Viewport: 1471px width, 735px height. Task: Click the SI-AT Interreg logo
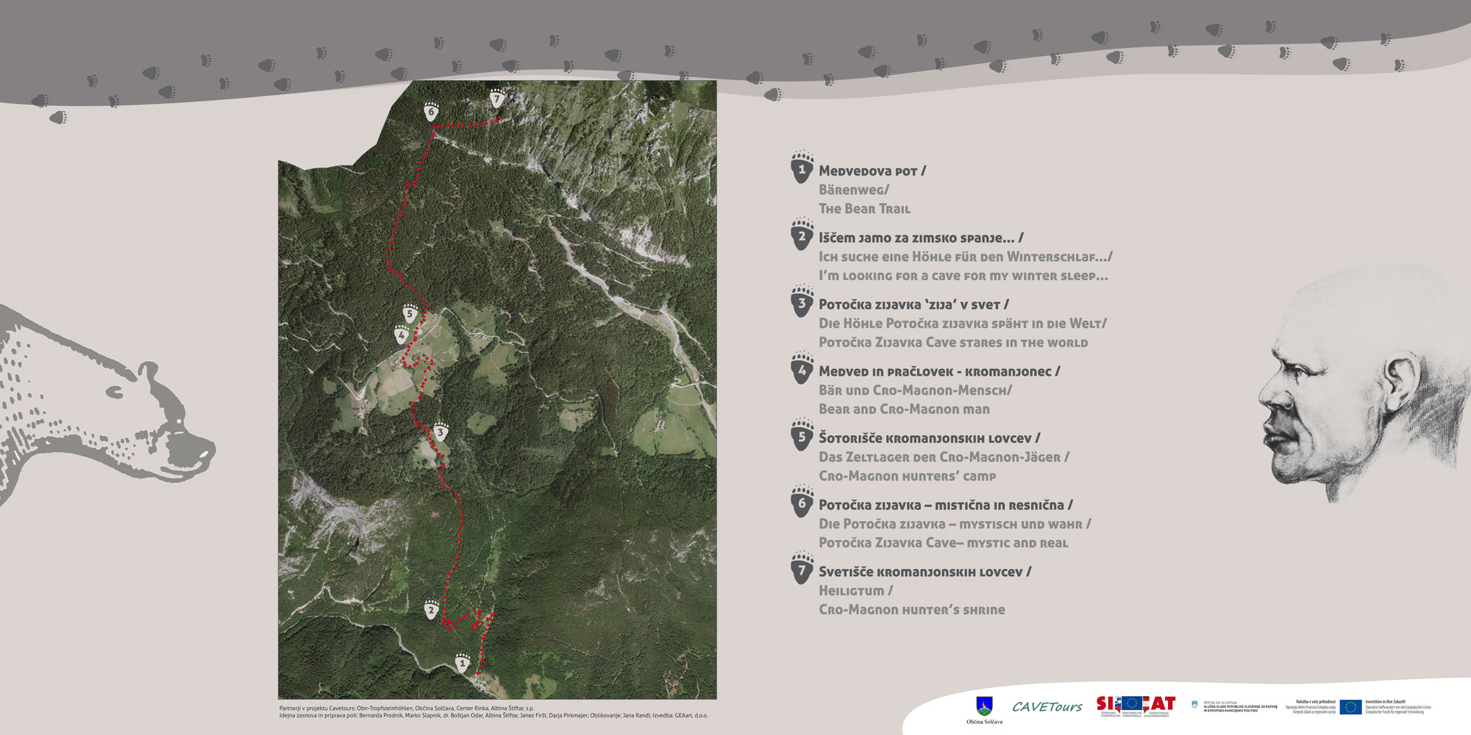[1136, 706]
